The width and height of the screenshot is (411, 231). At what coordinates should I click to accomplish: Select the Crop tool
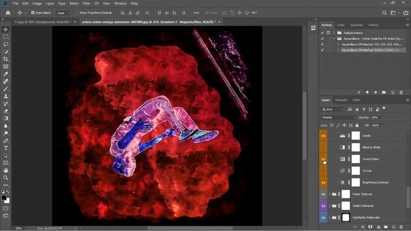point(6,59)
